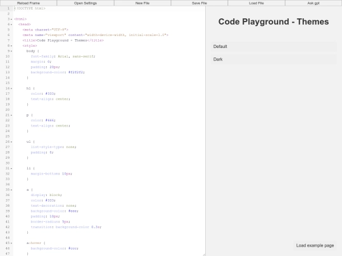Fold the p rule on line 21

tap(11, 115)
